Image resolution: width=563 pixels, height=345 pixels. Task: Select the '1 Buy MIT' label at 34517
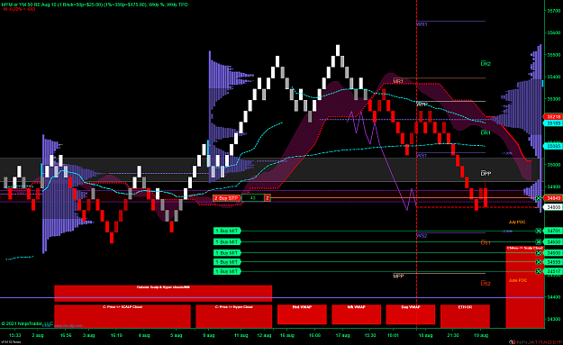tap(227, 271)
